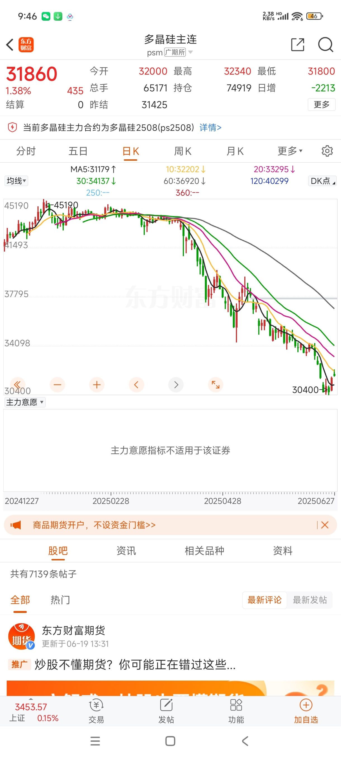Screen dimensions: 341x758
Task: Zoom in chart with plus button
Action: 97,384
